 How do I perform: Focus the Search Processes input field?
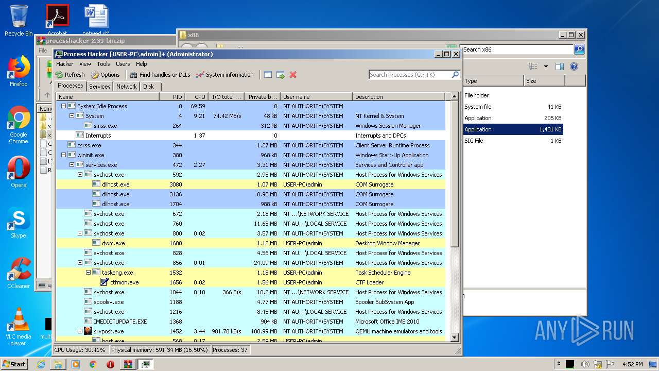point(410,75)
